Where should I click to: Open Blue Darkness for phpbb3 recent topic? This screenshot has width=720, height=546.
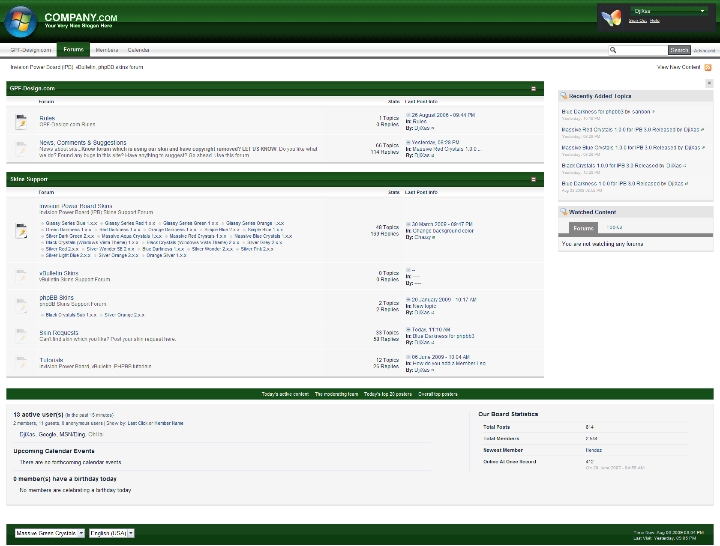592,112
